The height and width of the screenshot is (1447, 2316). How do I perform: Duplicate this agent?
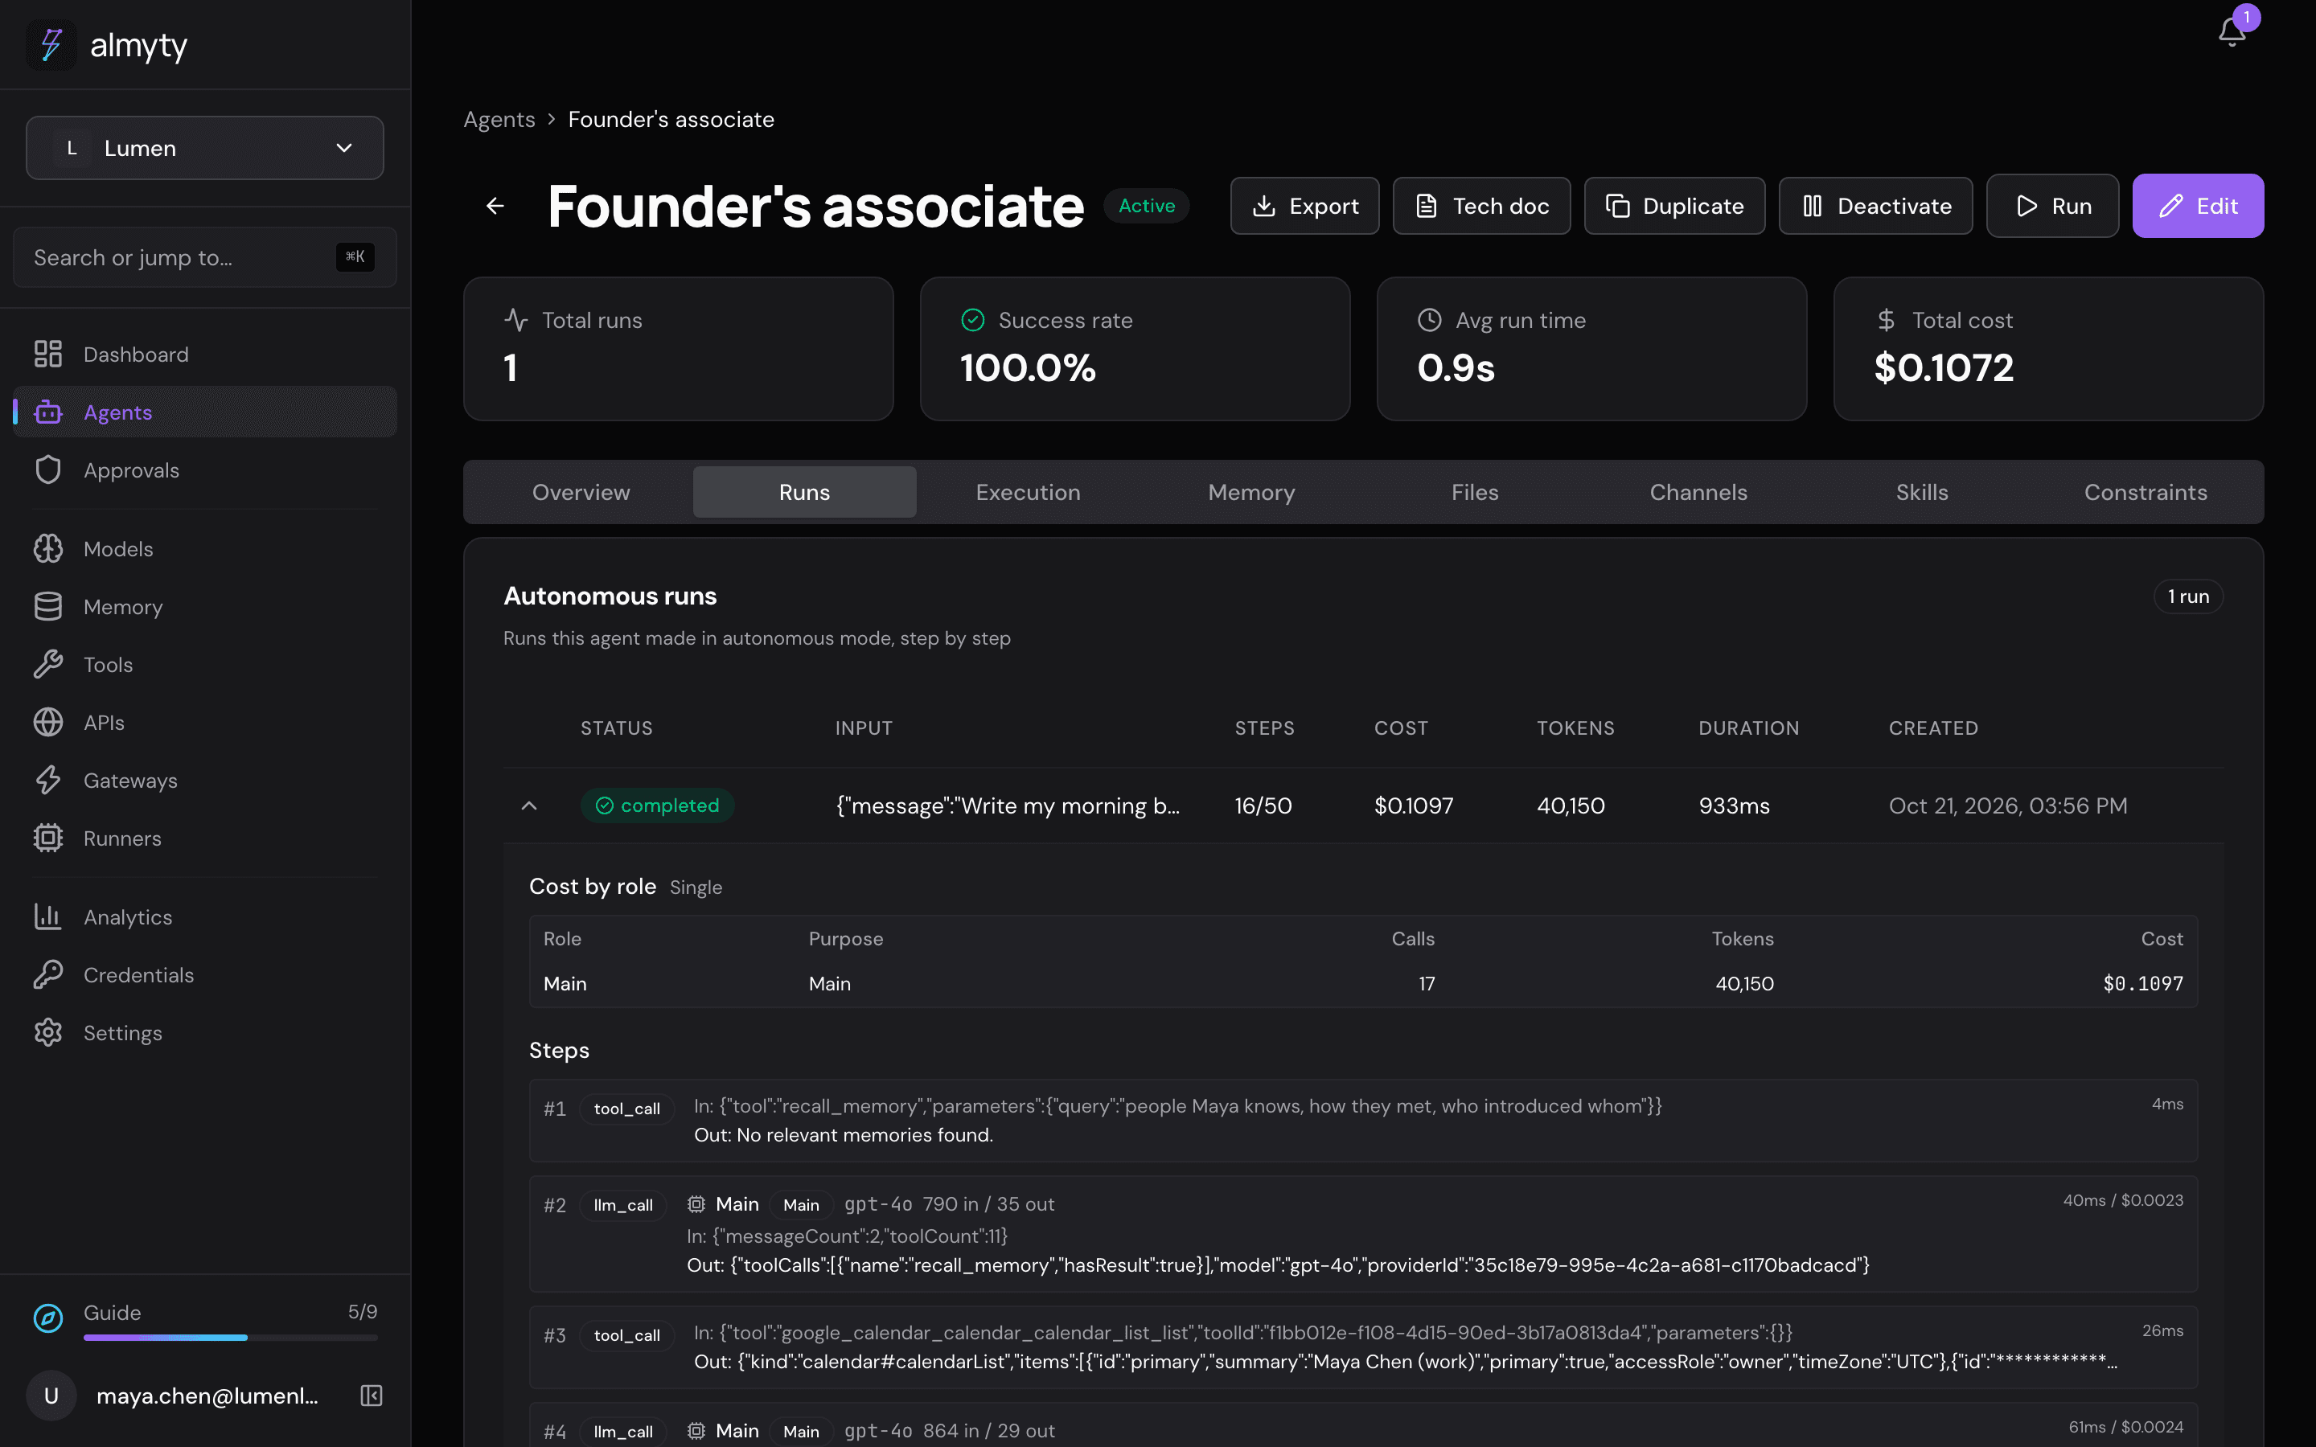pos(1673,206)
